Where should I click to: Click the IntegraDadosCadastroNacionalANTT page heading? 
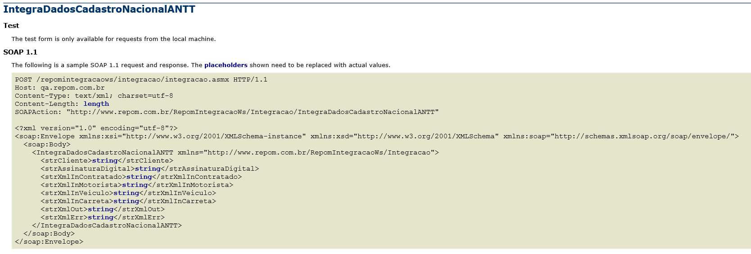pyautogui.click(x=99, y=9)
